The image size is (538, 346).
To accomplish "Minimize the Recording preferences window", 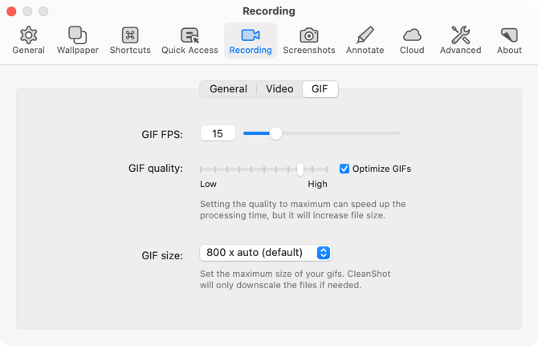I will 28,12.
